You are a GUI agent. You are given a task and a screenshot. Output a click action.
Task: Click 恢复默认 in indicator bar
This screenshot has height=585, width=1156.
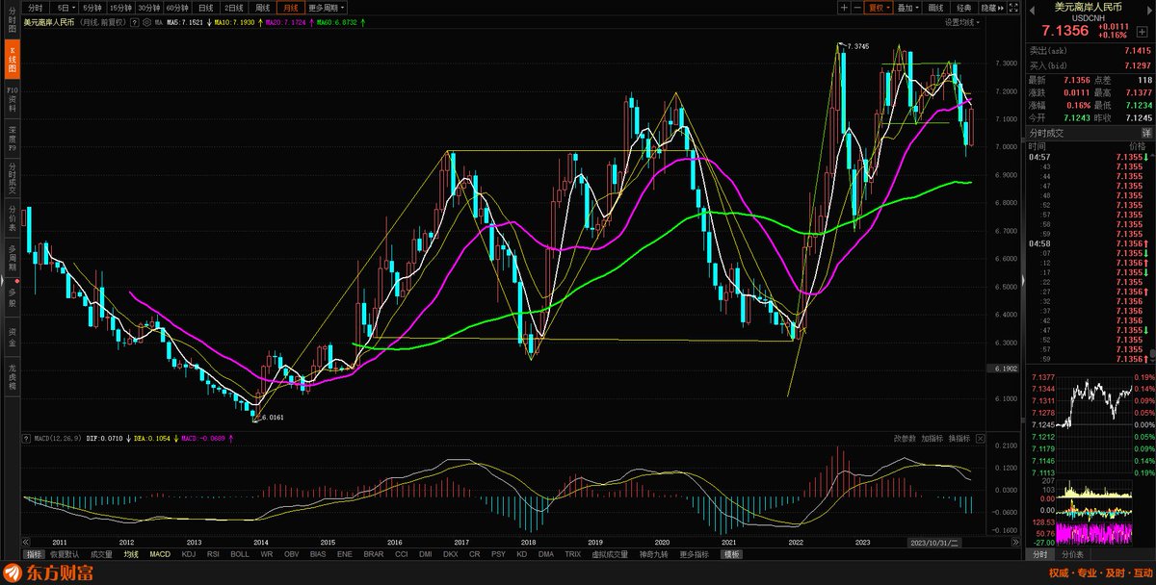65,554
